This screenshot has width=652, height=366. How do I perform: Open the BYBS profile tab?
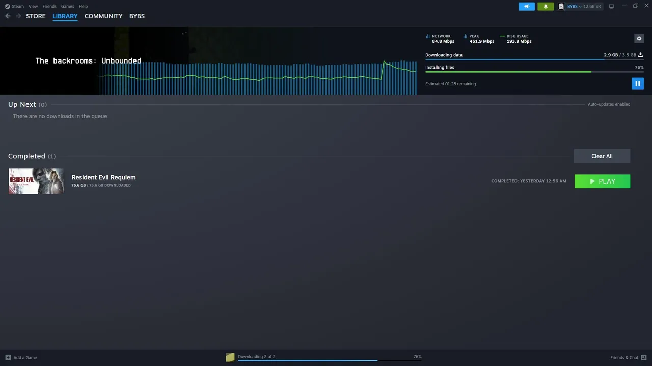137,16
